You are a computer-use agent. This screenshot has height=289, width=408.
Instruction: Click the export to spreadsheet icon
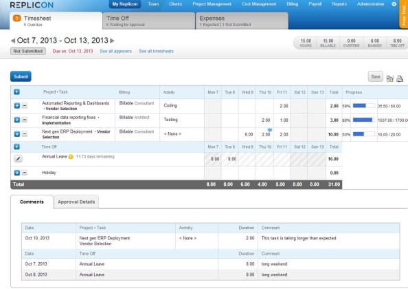coord(389,78)
